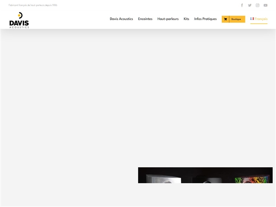
Task: Open the Twitter social icon
Action: (250, 5)
